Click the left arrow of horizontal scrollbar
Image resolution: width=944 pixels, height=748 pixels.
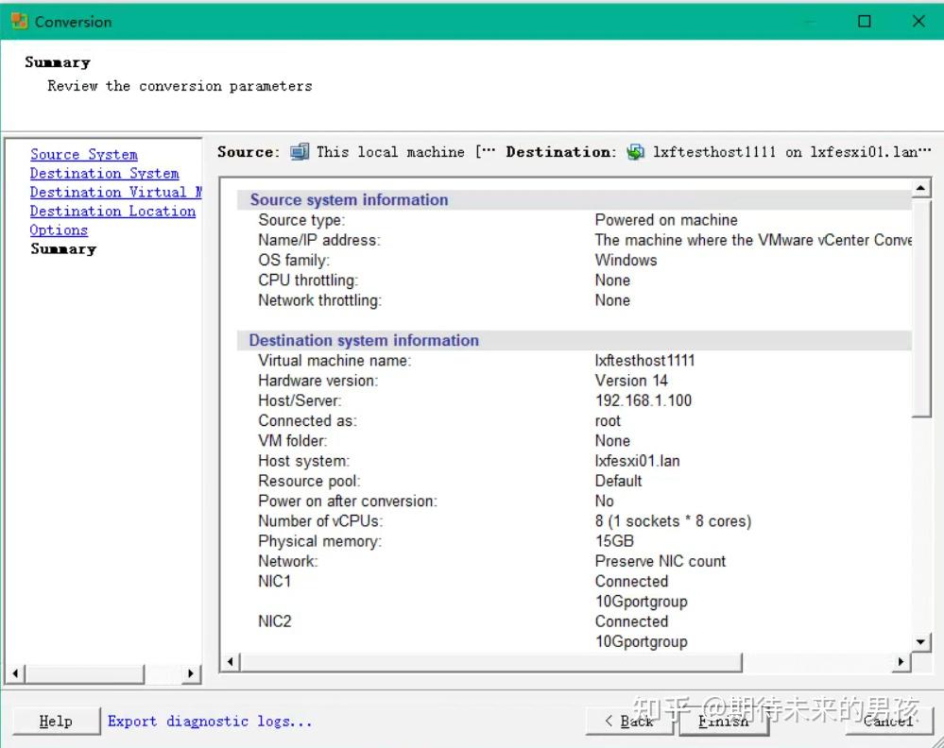(230, 663)
